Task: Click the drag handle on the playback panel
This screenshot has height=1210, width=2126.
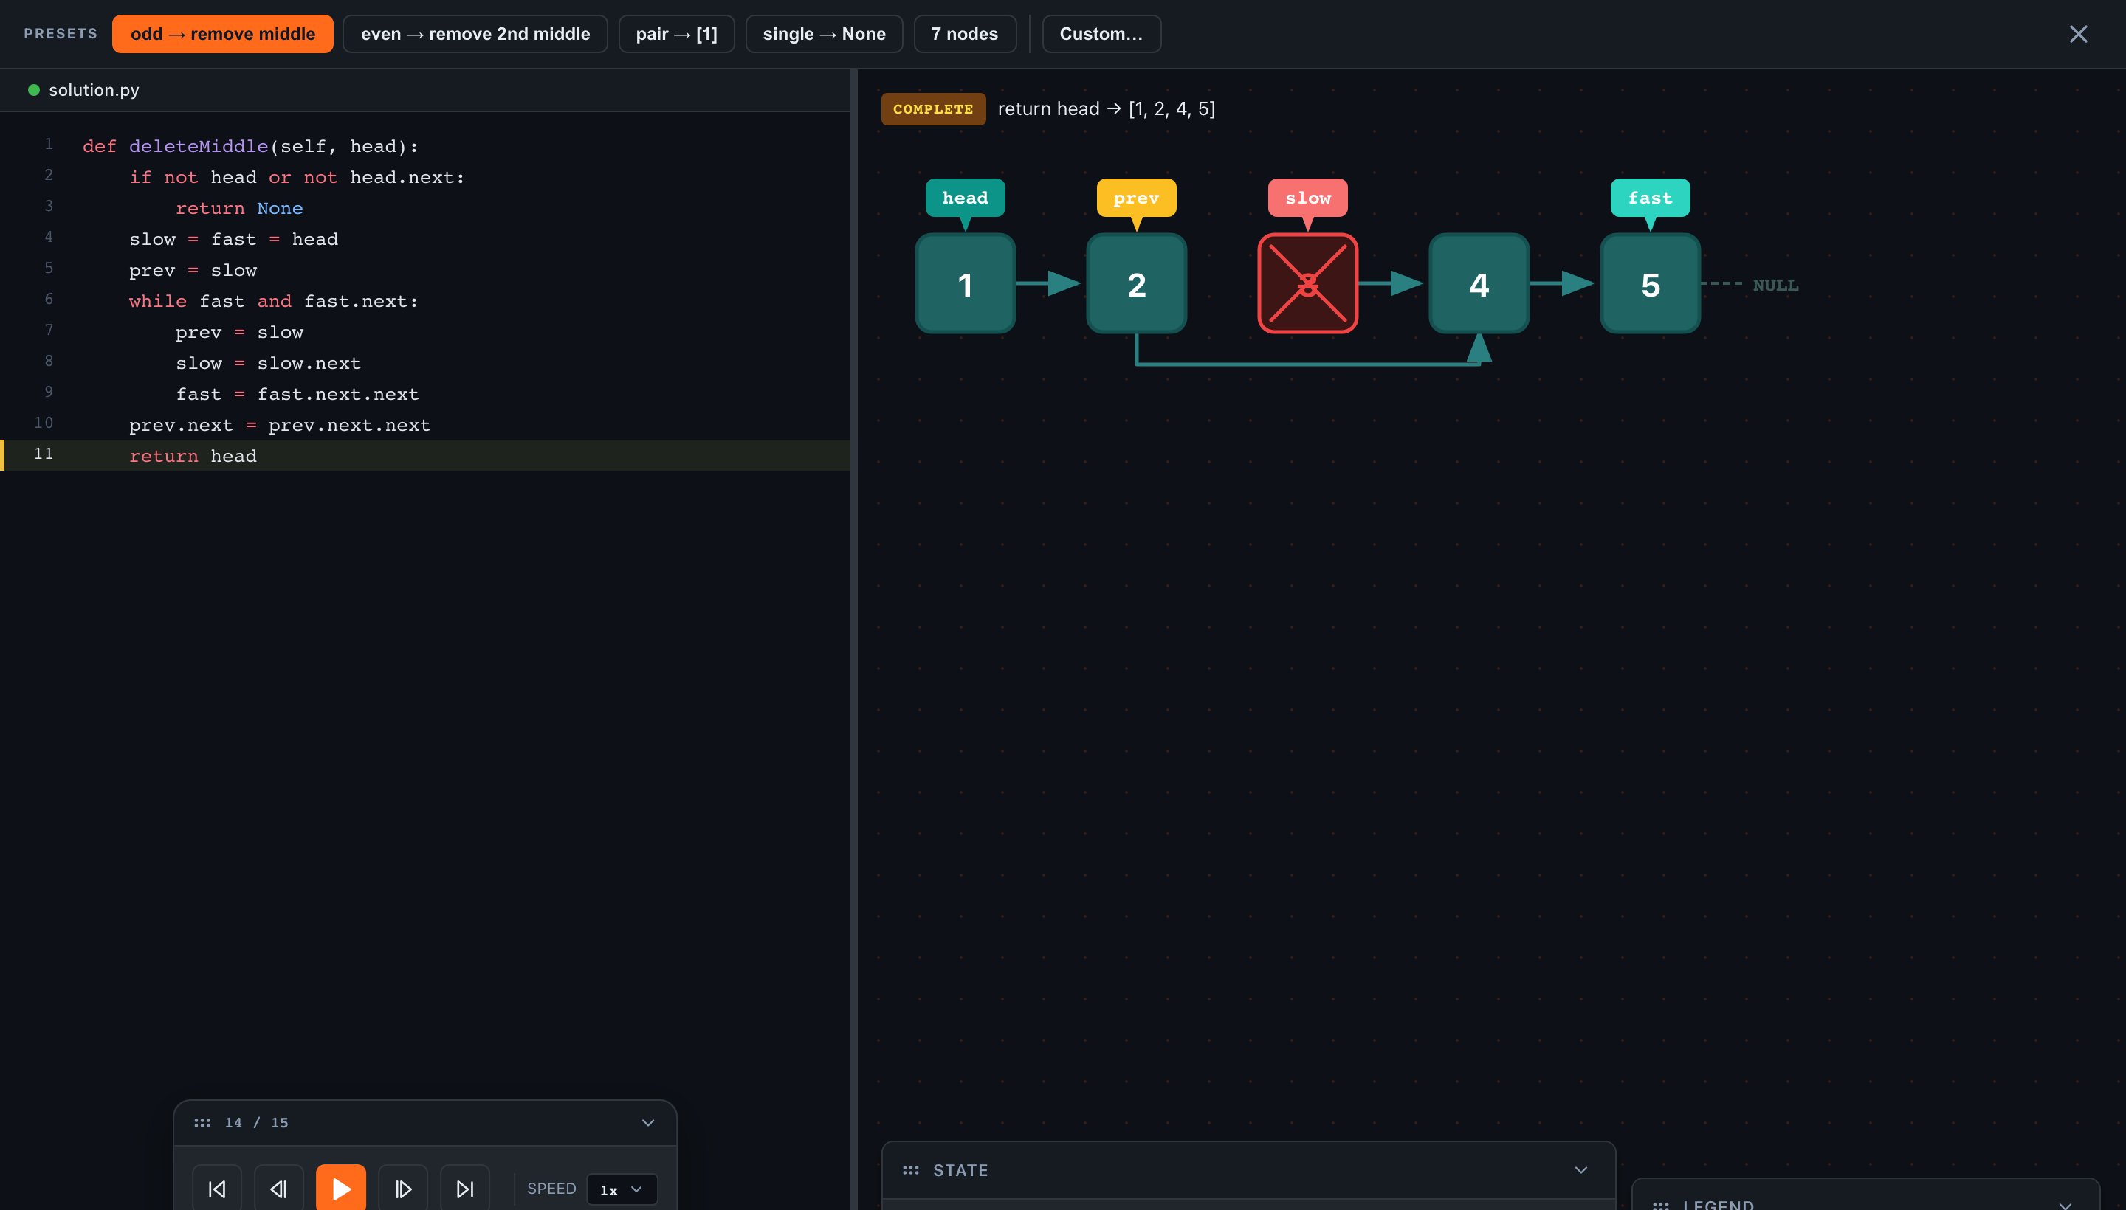Action: click(204, 1122)
